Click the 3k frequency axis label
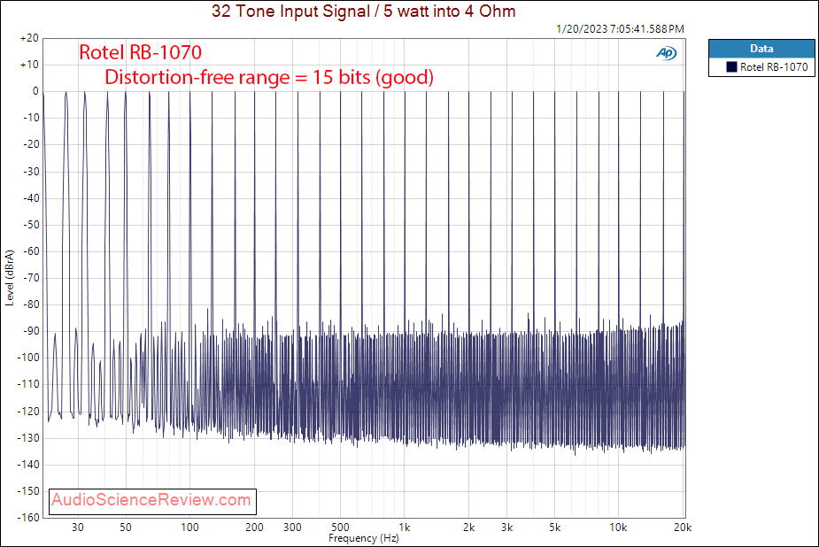The width and height of the screenshot is (819, 547). (x=506, y=528)
